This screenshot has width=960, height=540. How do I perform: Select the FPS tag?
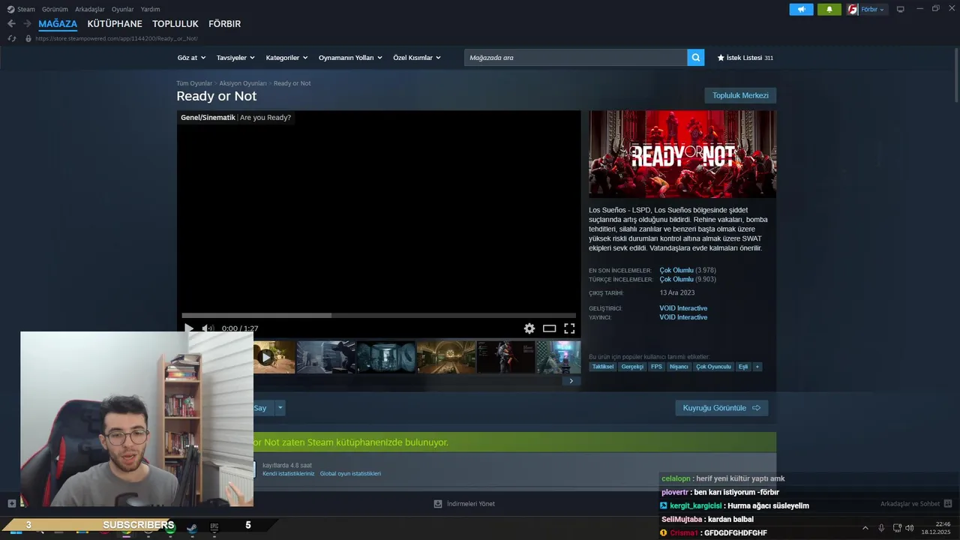coord(656,367)
